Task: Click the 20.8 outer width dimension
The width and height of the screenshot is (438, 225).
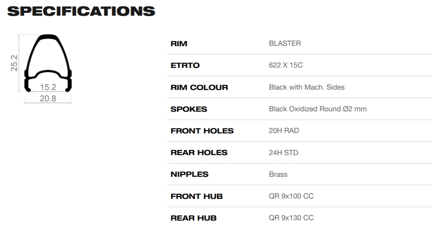Action: (48, 98)
